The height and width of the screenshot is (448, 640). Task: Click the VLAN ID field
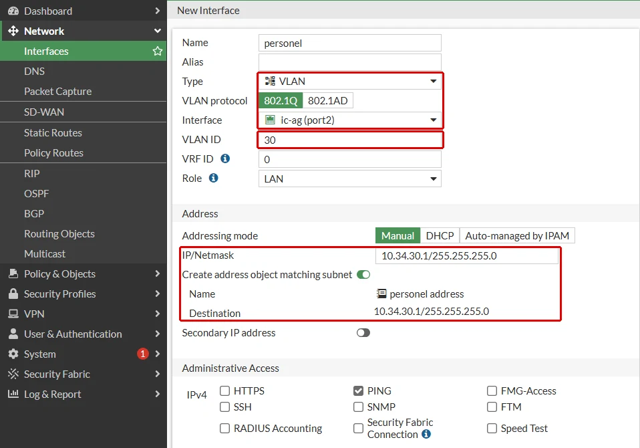[350, 140]
